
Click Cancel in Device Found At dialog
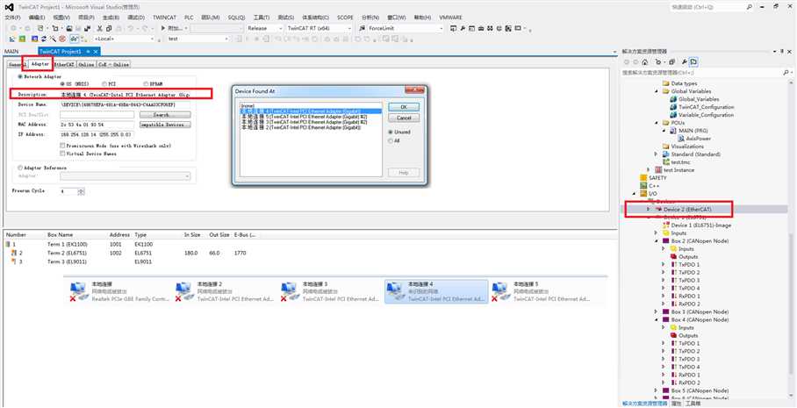pos(404,118)
